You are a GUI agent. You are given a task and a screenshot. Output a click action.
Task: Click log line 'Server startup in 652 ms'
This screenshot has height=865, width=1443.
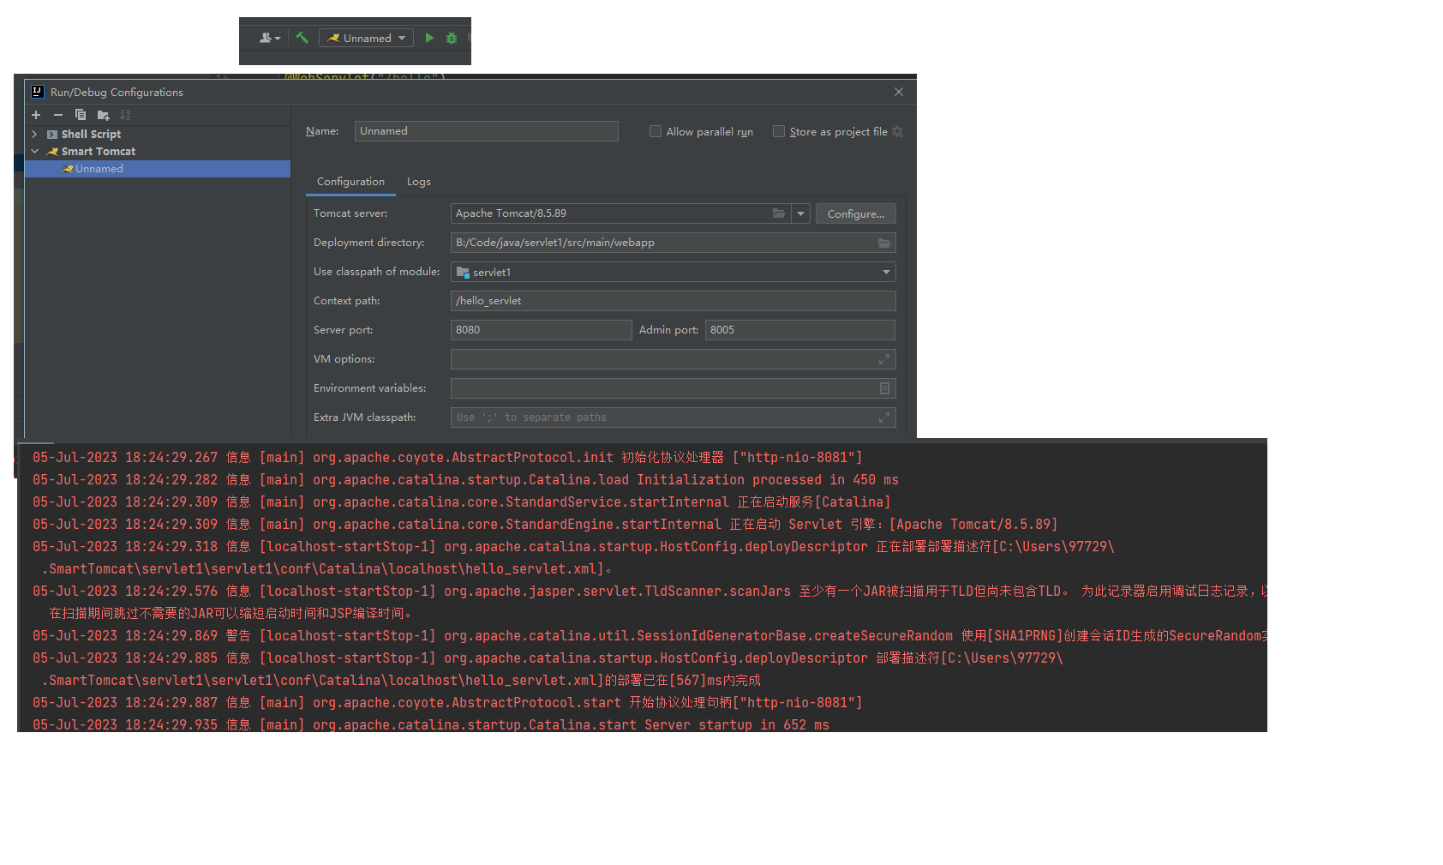(430, 724)
